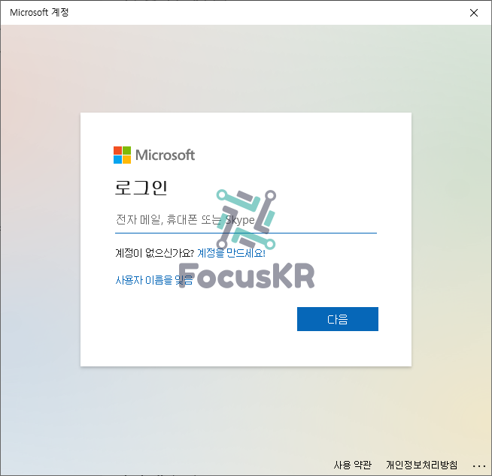
Task: Click the 사용자 이름을 잊음 link
Action: pos(154,280)
